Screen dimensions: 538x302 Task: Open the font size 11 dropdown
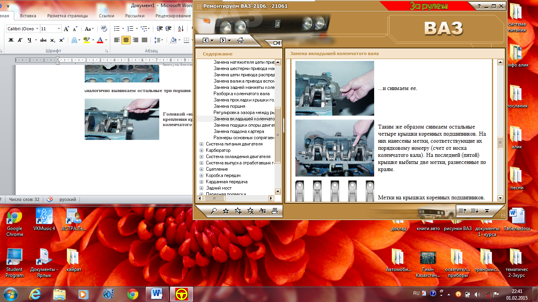59,29
